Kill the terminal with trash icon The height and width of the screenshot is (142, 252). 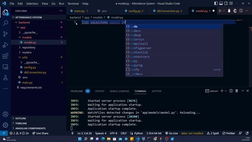click(237, 91)
